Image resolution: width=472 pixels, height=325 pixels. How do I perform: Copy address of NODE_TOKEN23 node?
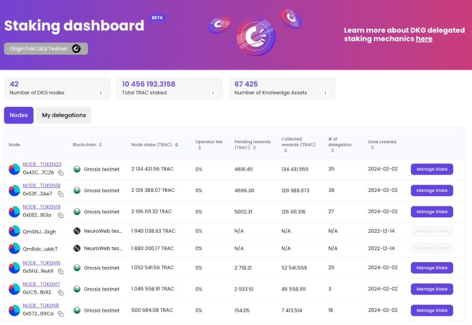pyautogui.click(x=61, y=173)
